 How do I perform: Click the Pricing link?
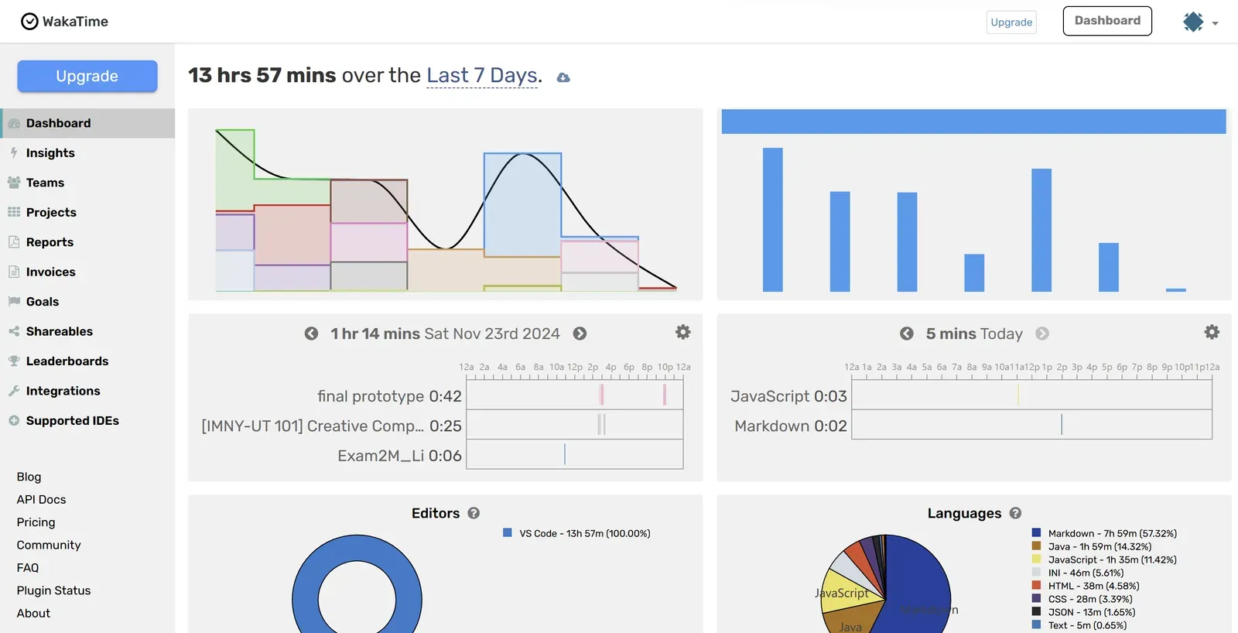pyautogui.click(x=36, y=522)
